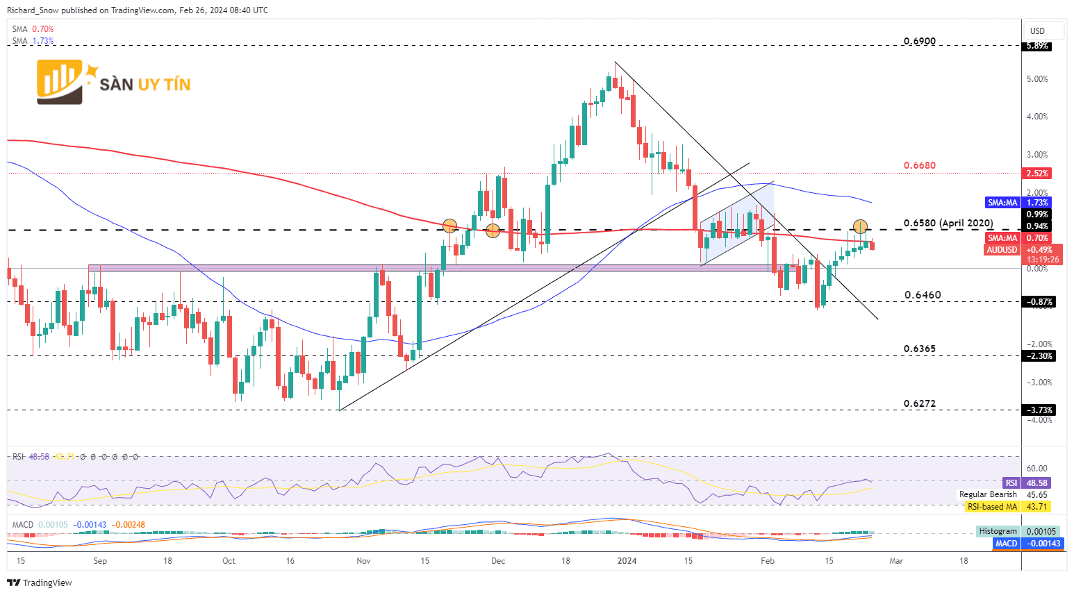Viewport: 1074px width, 595px height.
Task: Click the Feb date on time axis
Action: tap(767, 561)
